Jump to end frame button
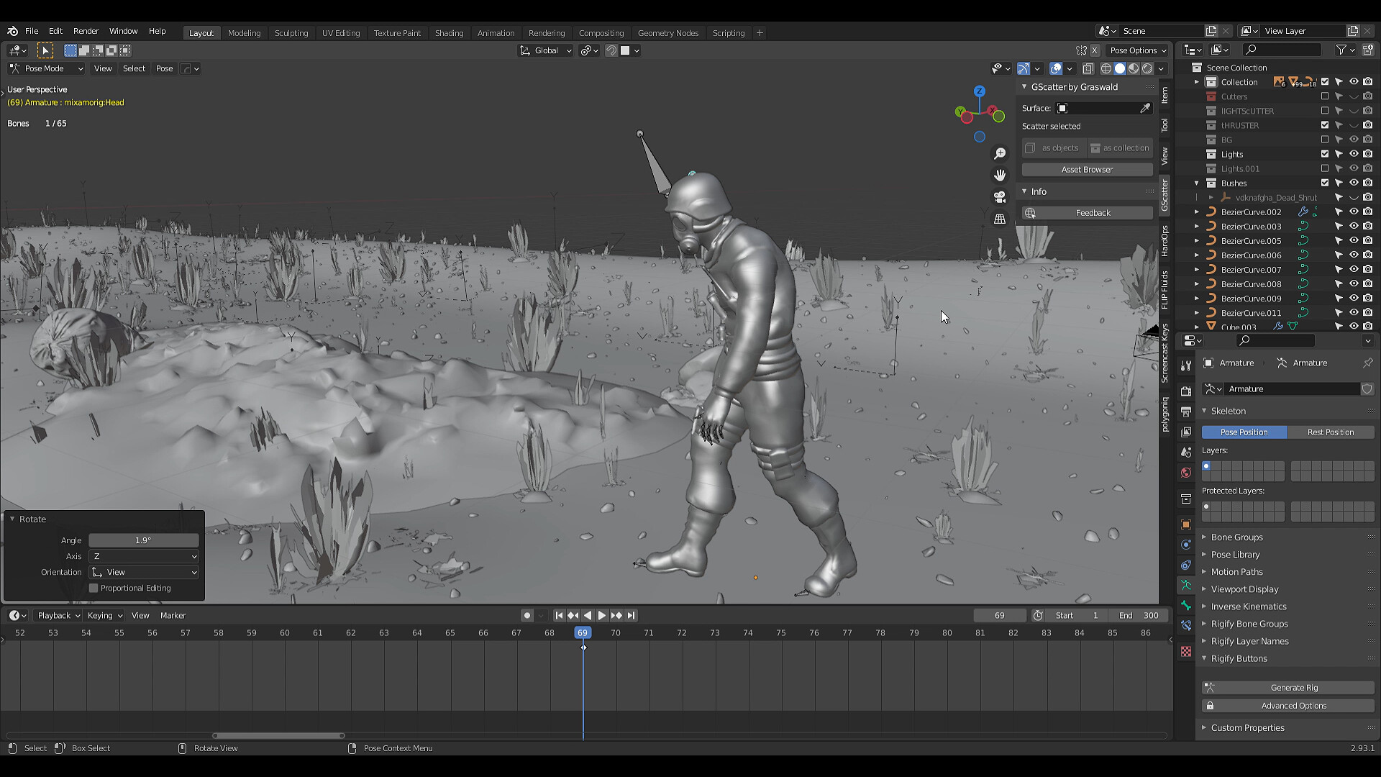The width and height of the screenshot is (1381, 777). pyautogui.click(x=631, y=616)
